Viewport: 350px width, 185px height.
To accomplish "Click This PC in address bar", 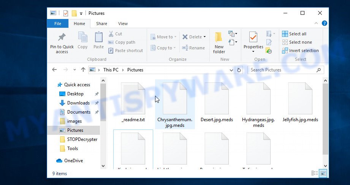I will click(111, 70).
